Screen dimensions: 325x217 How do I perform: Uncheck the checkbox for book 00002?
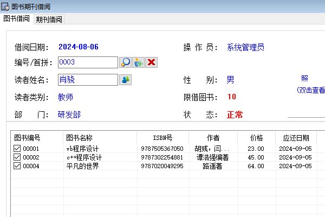pos(17,157)
